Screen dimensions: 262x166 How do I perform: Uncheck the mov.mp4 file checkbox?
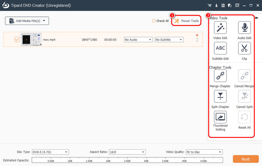coord(17,40)
